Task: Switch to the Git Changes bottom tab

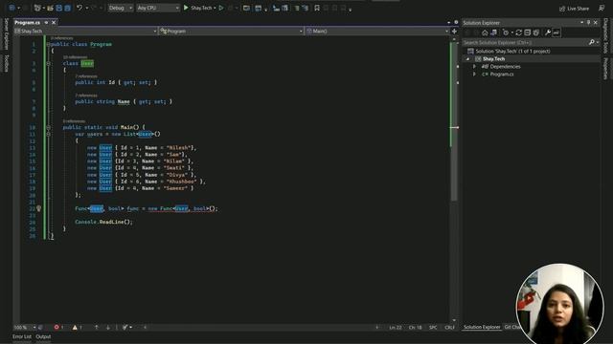Action: click(511, 327)
